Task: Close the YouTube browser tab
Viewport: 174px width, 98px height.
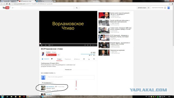Action: click(x=34, y=1)
